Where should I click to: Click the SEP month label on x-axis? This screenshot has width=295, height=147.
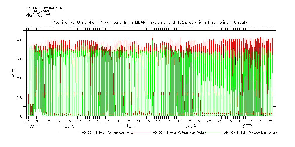247,126
